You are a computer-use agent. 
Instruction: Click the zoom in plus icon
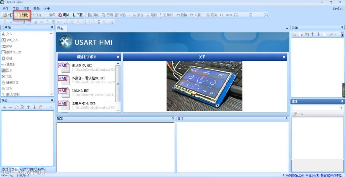266,15
